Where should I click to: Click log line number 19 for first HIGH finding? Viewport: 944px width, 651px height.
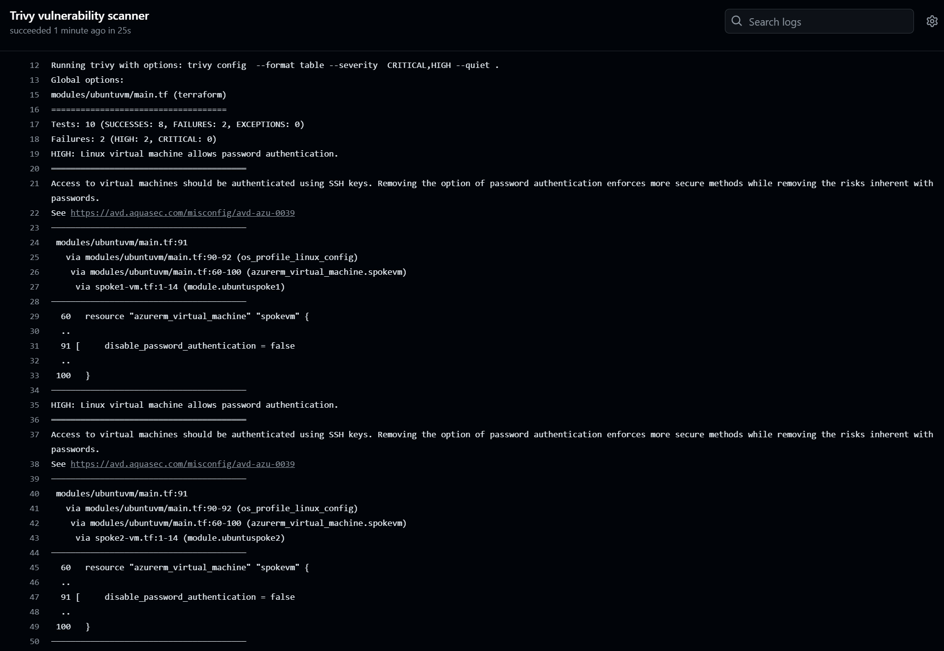34,154
